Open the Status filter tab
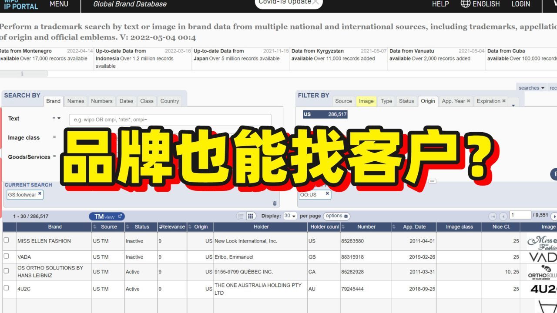The height and width of the screenshot is (313, 557). pyautogui.click(x=406, y=101)
